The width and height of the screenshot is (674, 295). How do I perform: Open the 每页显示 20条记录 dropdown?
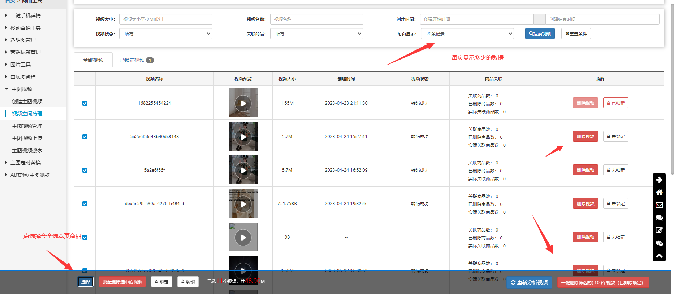tap(467, 34)
